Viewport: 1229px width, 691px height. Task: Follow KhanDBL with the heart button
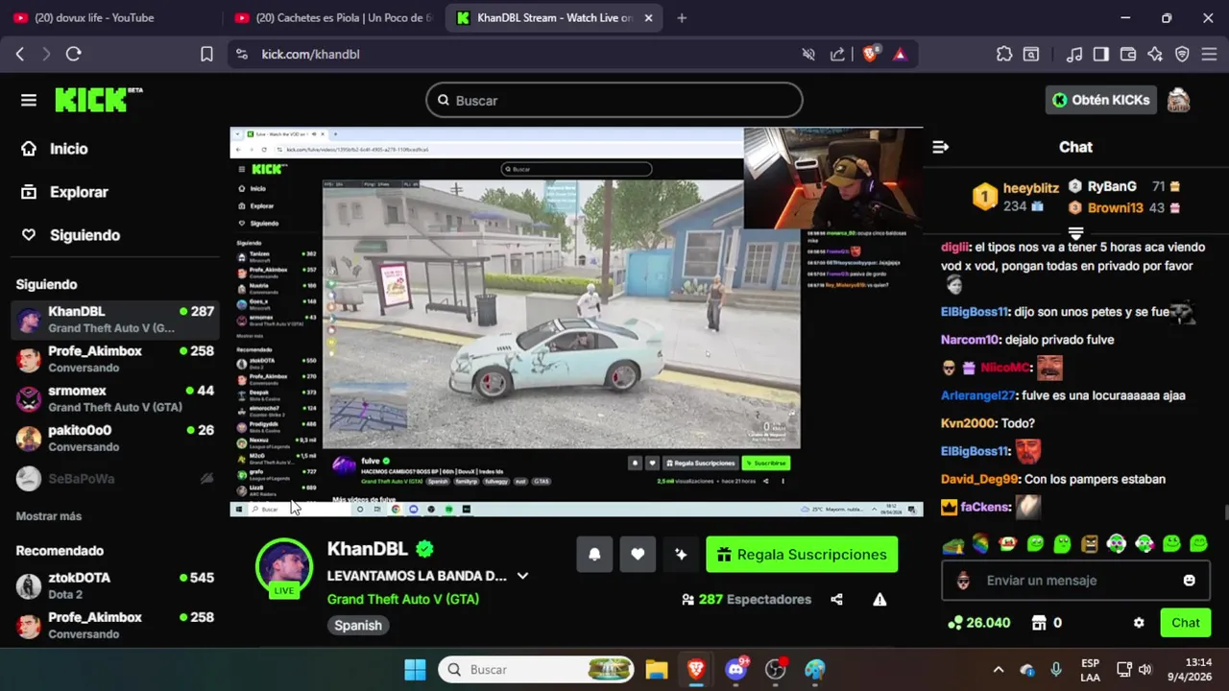(x=638, y=555)
